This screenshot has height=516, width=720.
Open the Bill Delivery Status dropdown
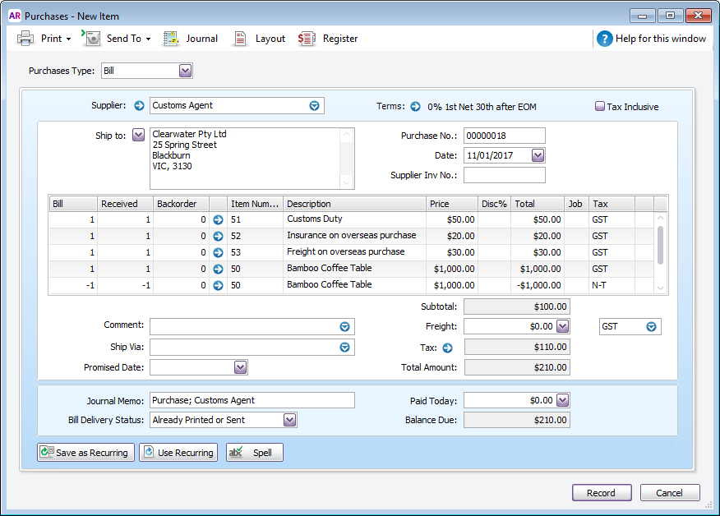(x=290, y=420)
